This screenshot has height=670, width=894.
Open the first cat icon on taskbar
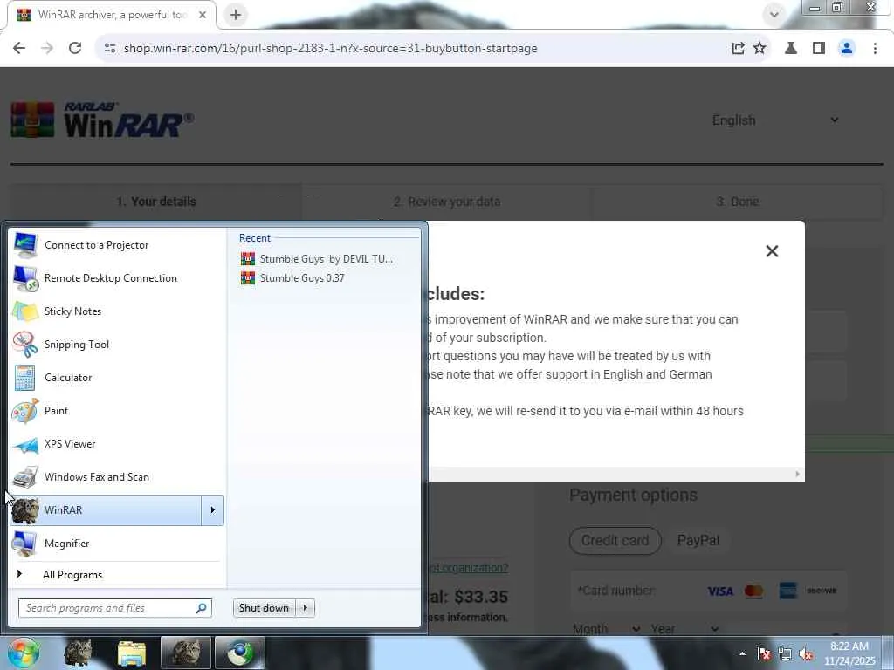78,653
